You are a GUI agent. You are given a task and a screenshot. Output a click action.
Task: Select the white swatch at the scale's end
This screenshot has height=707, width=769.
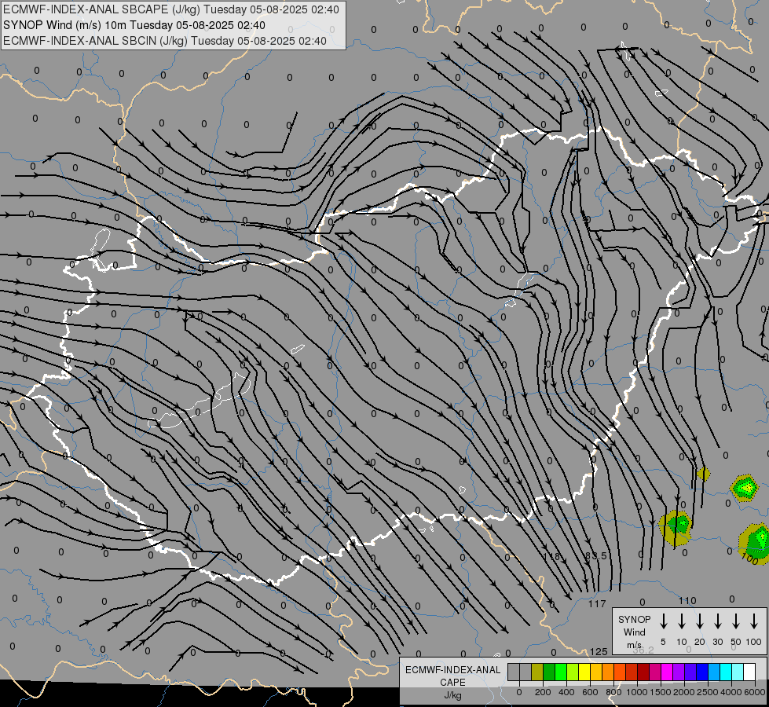coord(749,672)
